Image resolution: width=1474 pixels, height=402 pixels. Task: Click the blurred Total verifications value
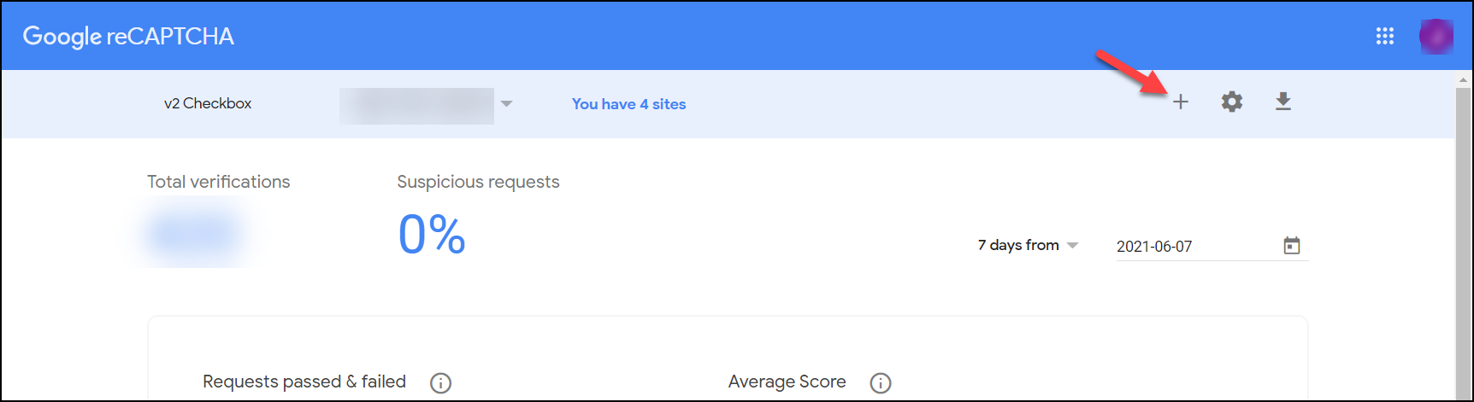tap(194, 232)
